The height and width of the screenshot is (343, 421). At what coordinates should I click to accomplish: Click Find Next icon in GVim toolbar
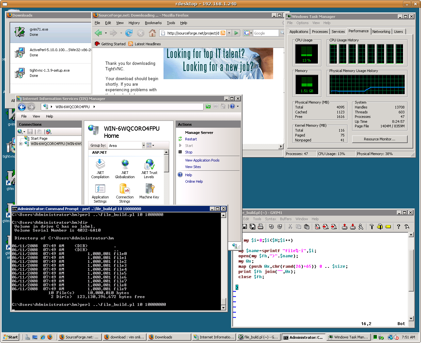(x=325, y=227)
